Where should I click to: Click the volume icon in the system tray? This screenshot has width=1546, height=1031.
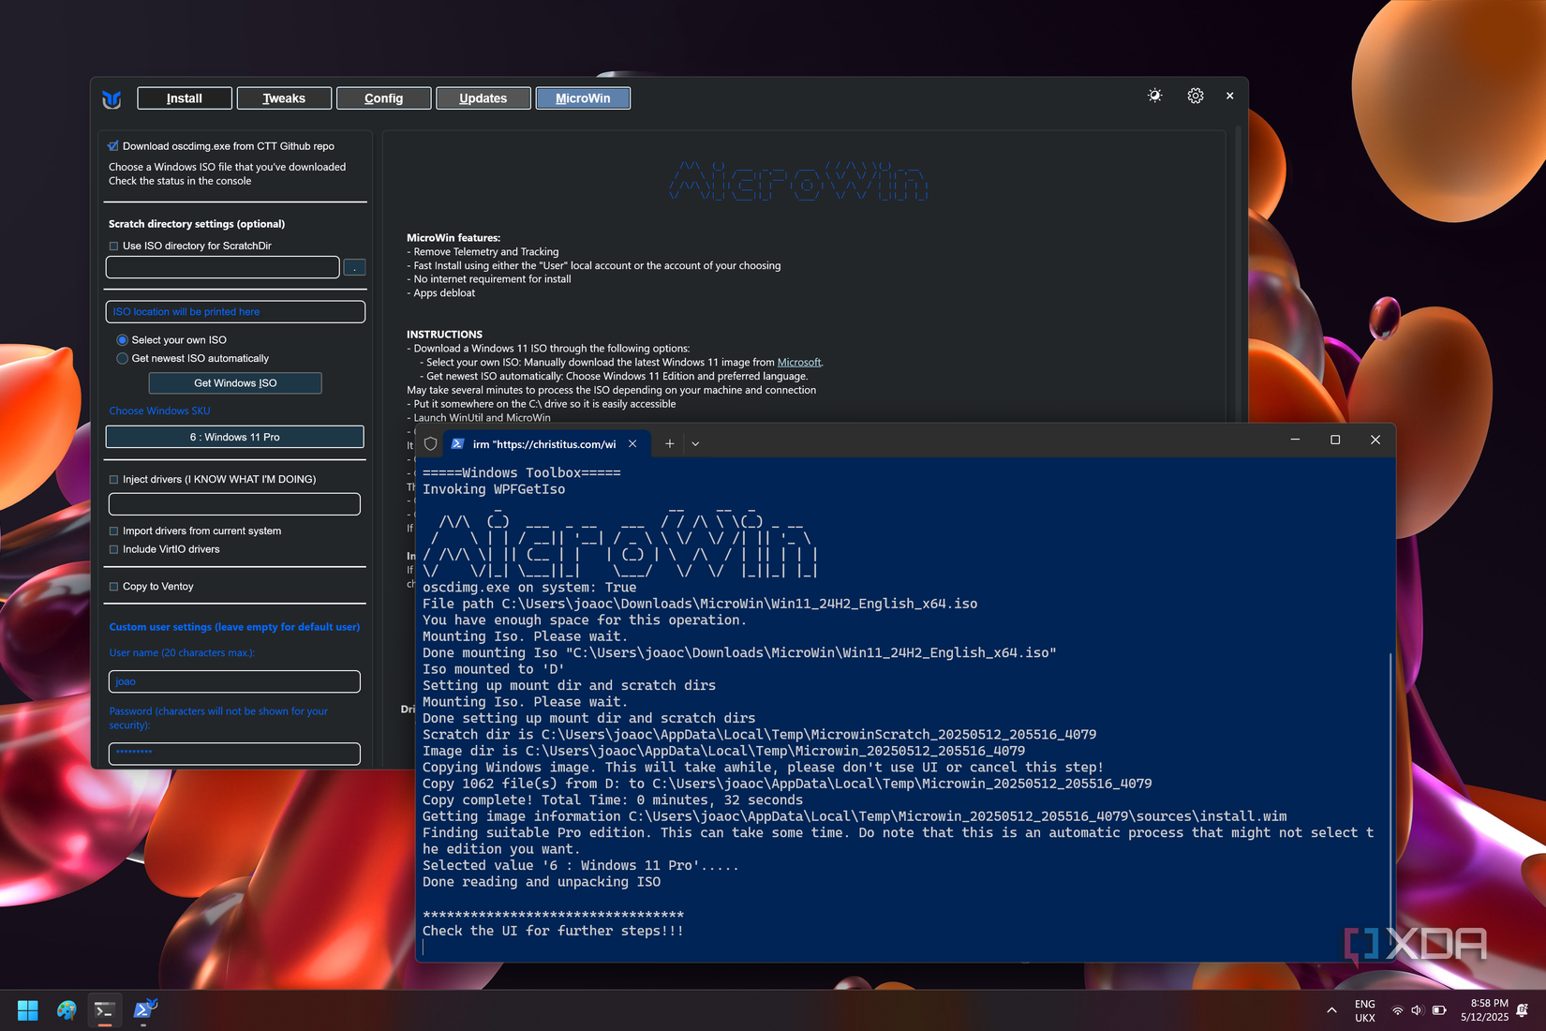pyautogui.click(x=1417, y=1009)
